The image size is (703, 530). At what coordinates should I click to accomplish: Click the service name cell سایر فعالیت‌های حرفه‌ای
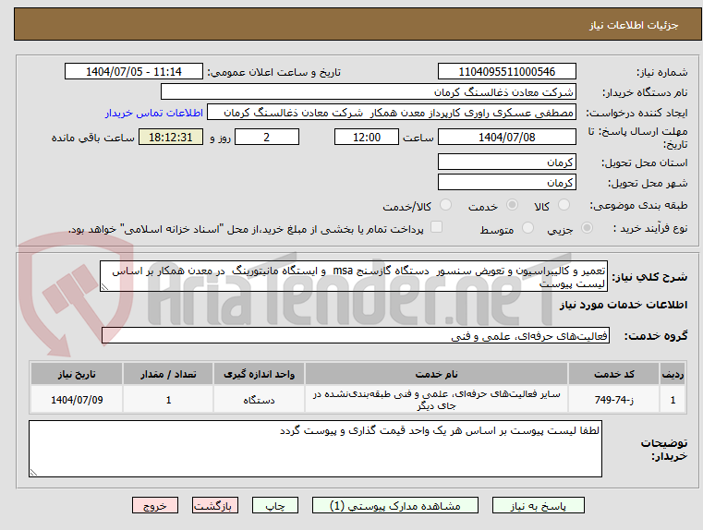tap(436, 400)
